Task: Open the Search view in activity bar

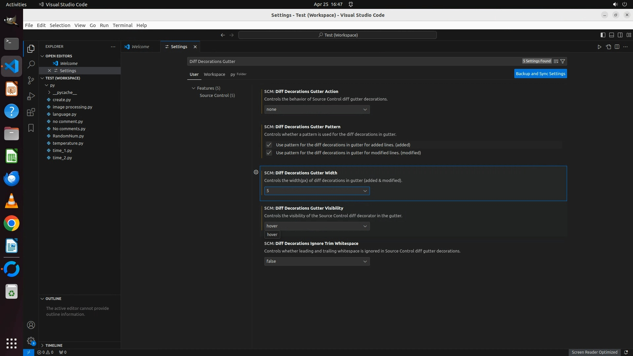Action: click(31, 64)
